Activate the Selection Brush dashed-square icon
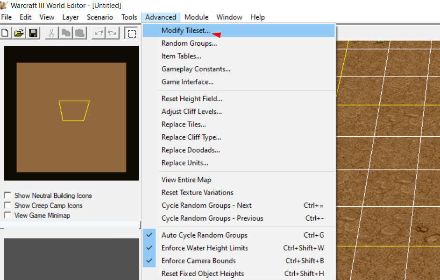Image resolution: width=440 pixels, height=280 pixels. point(131,33)
